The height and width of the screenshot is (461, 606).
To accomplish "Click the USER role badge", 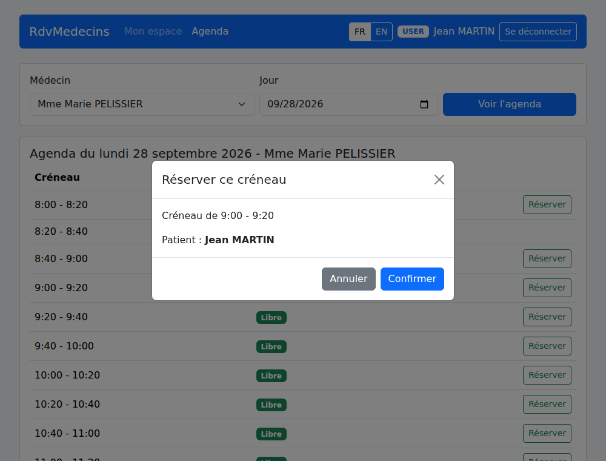I will click(x=413, y=32).
